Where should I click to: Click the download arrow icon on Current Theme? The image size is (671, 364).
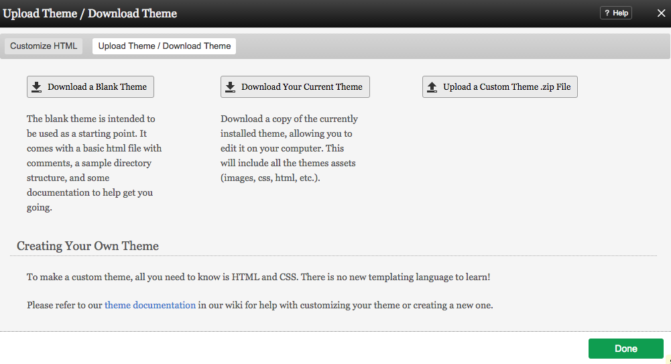tap(230, 87)
